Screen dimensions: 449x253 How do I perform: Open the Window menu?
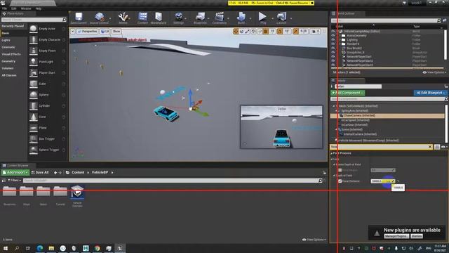click(x=26, y=8)
